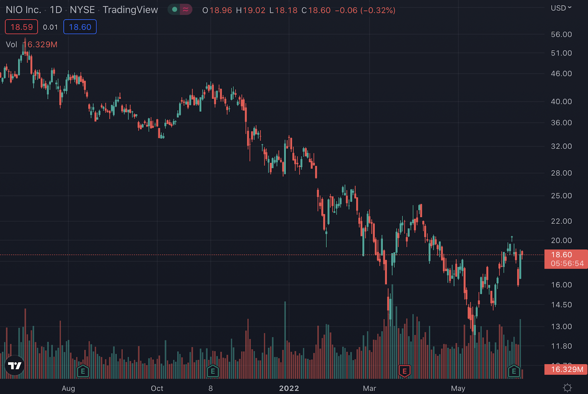
Task: Click the current price label with countdown 05:56:54
Action: coord(566,259)
